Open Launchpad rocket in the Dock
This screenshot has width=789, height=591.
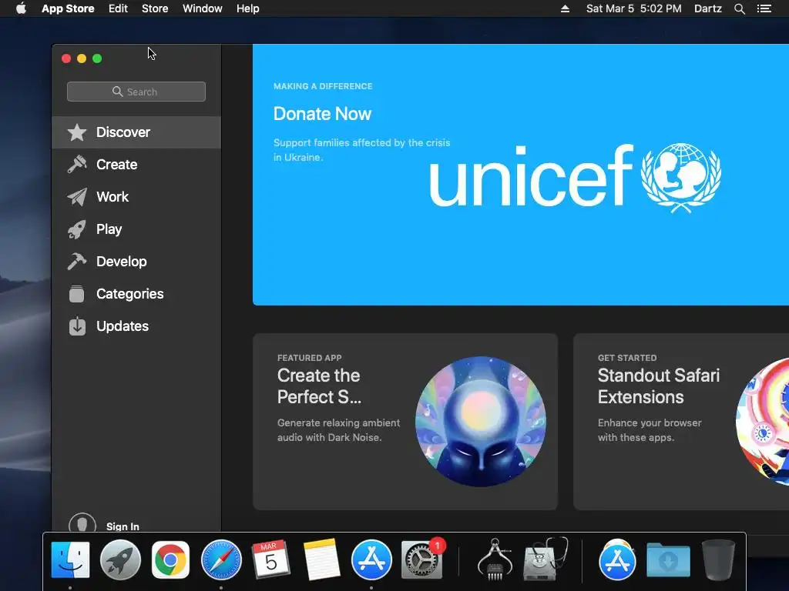point(120,560)
